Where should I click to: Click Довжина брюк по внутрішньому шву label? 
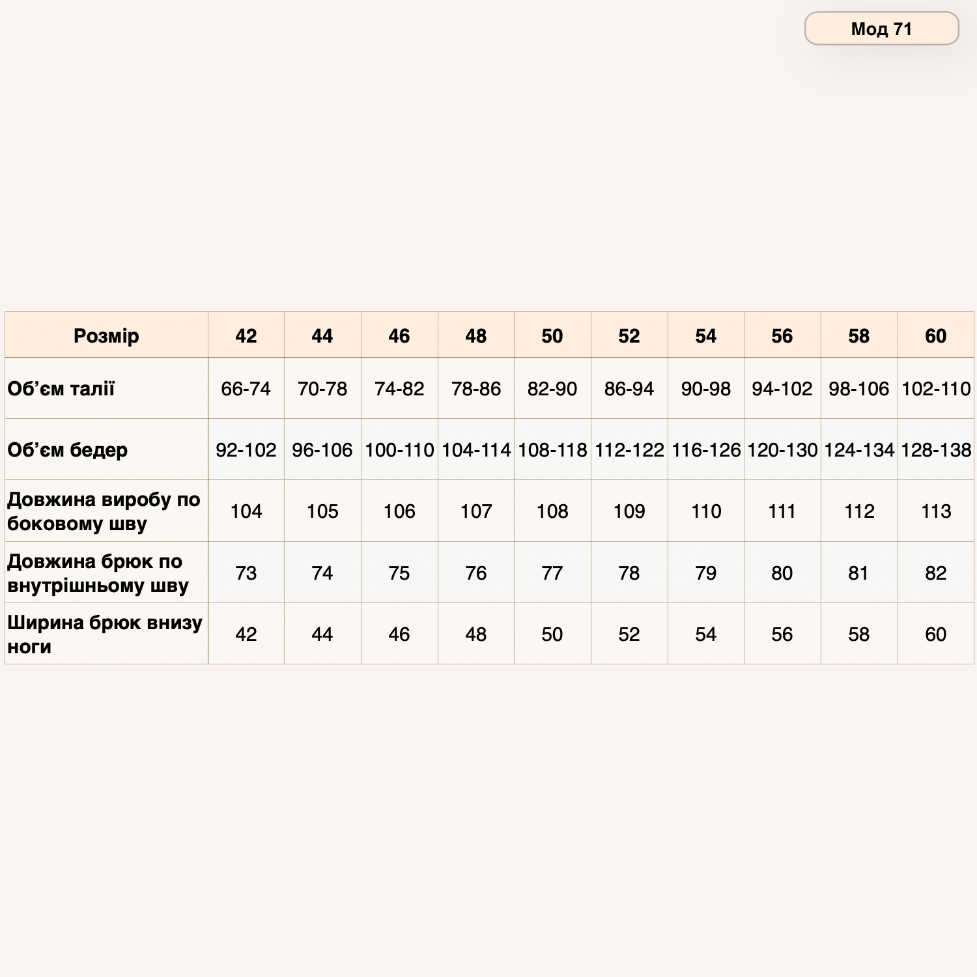click(106, 573)
